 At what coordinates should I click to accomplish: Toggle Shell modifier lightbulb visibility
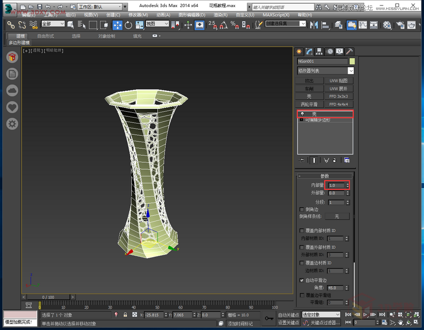pyautogui.click(x=302, y=114)
